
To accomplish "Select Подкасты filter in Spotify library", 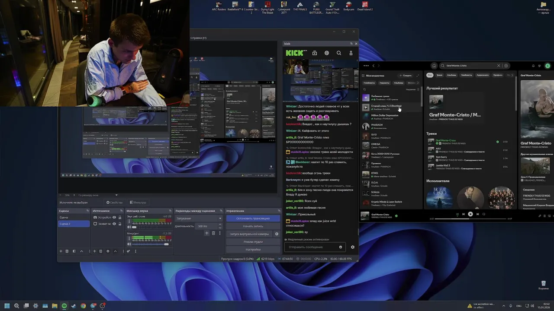I will point(384,83).
